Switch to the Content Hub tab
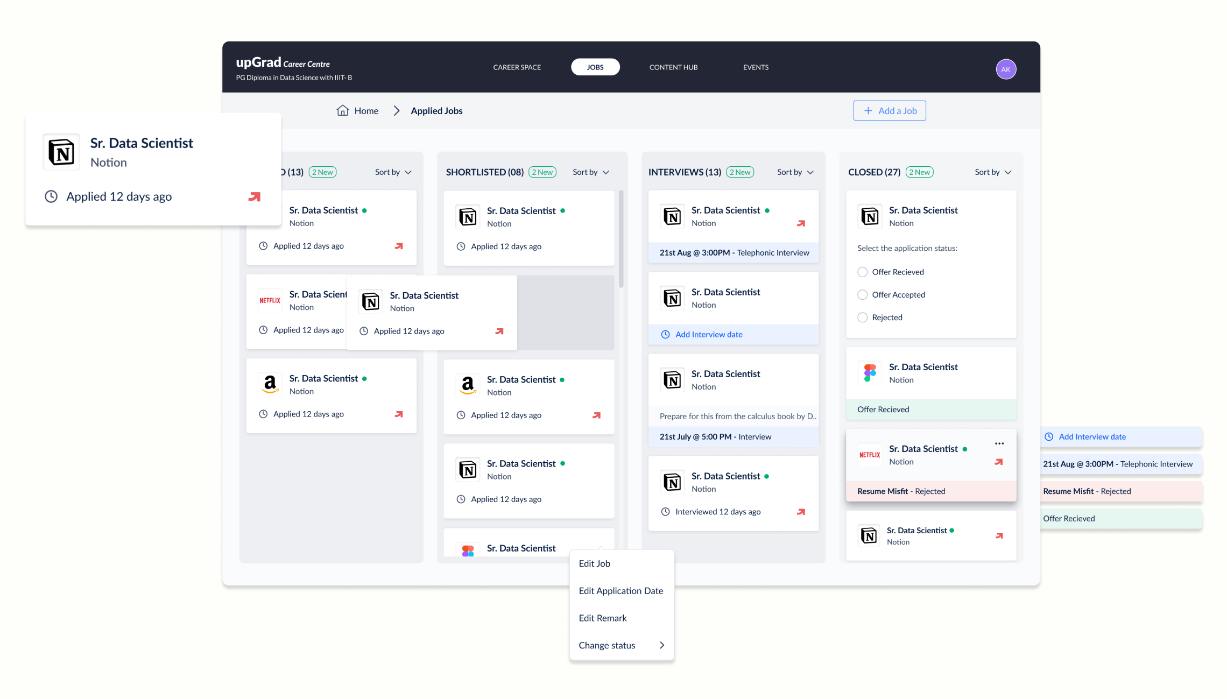This screenshot has height=699, width=1227. [x=673, y=67]
